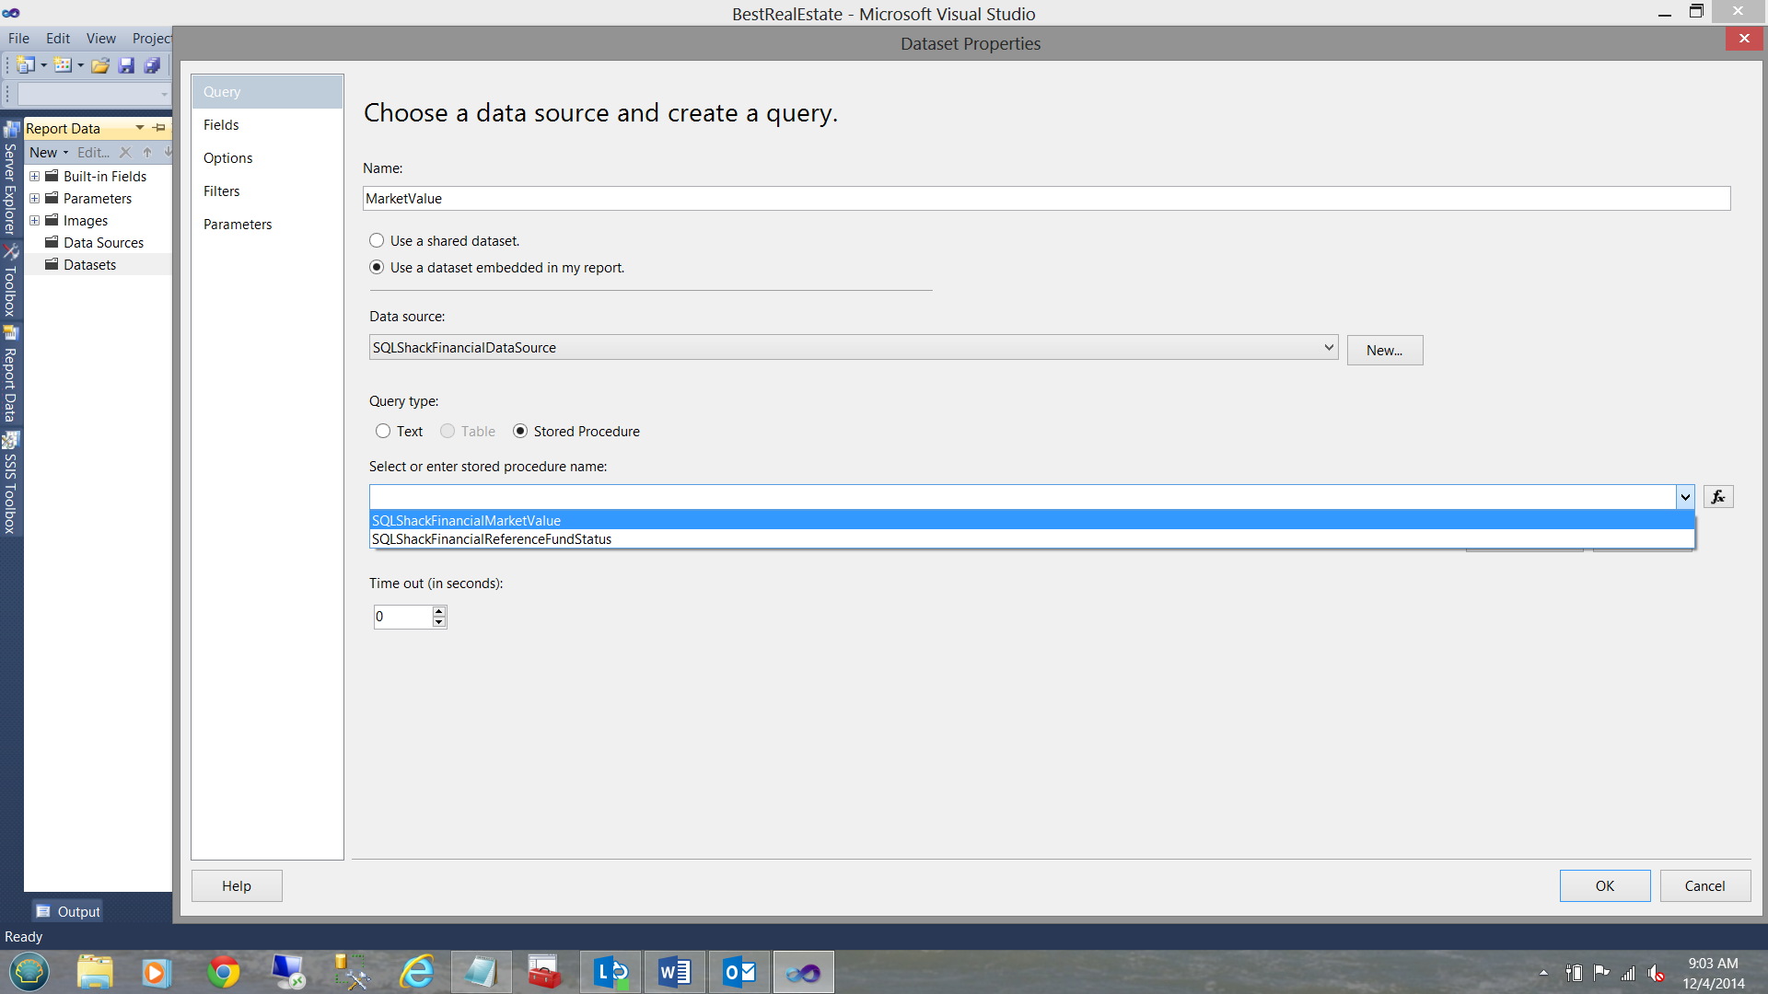This screenshot has height=994, width=1768.
Task: Click the Save All toolbar icon
Action: [x=153, y=65]
